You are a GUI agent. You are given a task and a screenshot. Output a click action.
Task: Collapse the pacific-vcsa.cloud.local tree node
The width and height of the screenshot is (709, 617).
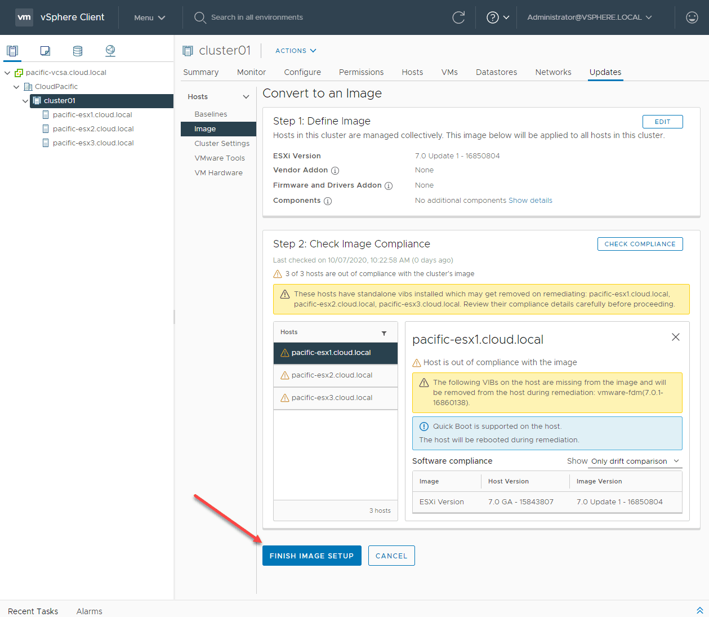7,73
